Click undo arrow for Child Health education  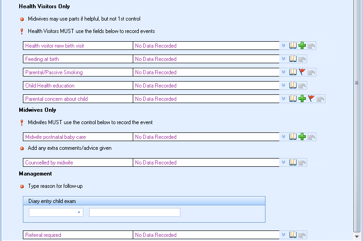302,86
